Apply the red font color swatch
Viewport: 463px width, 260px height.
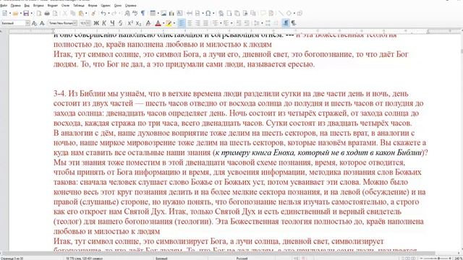[x=158, y=23]
